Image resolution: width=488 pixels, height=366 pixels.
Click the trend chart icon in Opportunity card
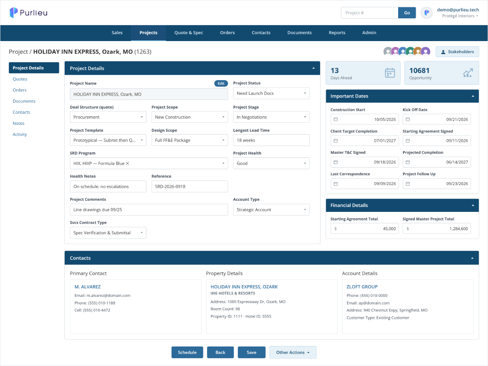click(x=468, y=73)
